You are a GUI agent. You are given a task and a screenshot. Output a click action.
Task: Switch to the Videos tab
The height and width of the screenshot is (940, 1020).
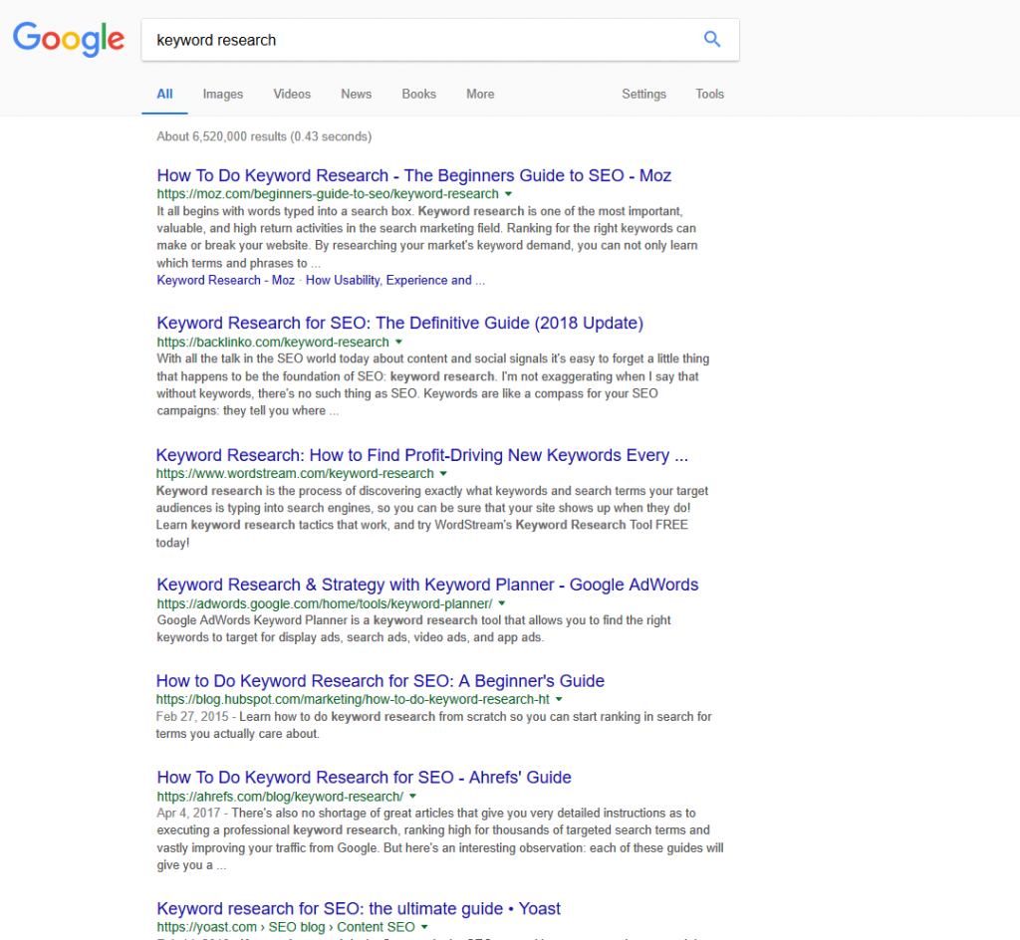tap(291, 94)
